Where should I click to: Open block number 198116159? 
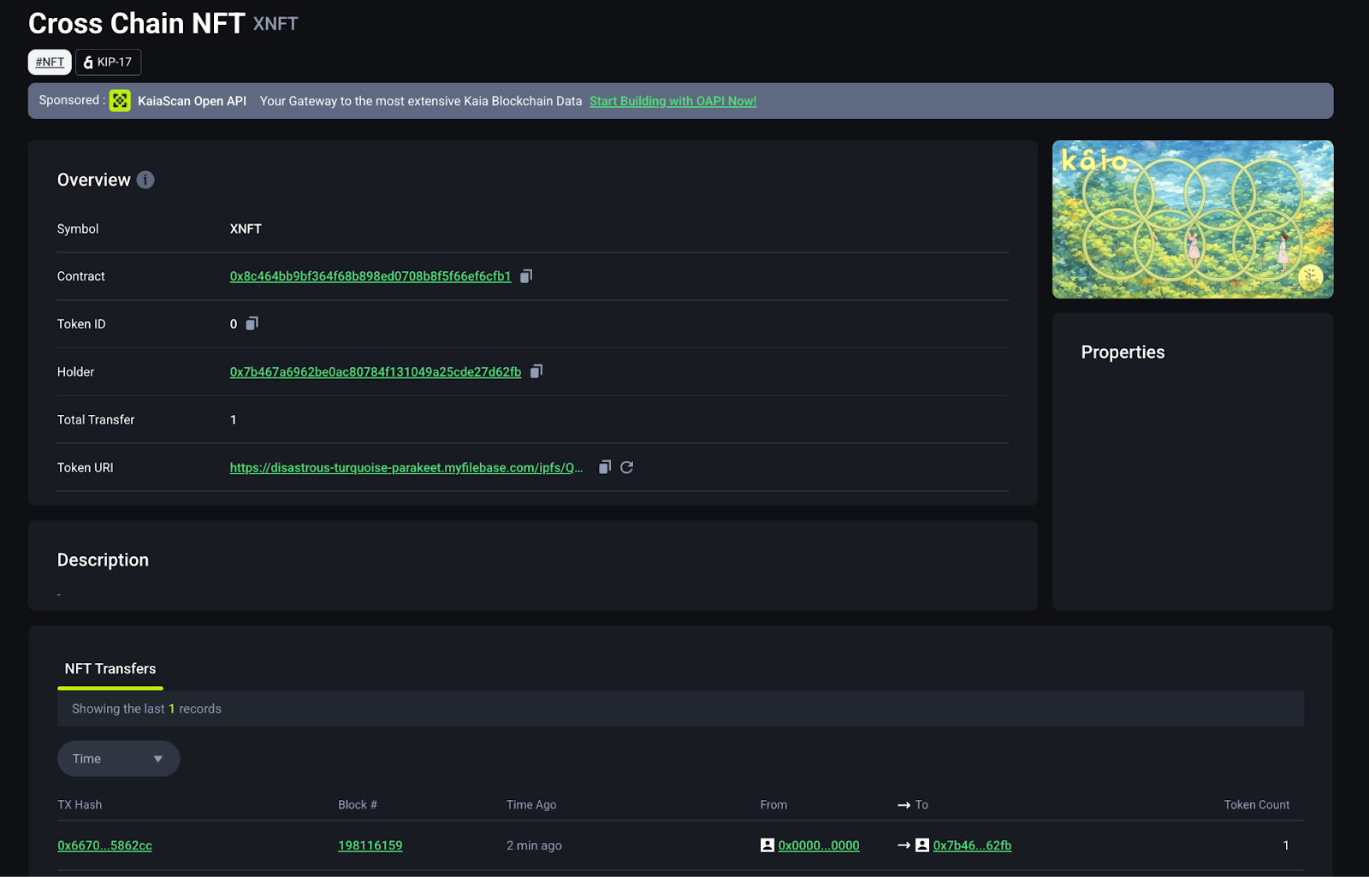pyautogui.click(x=370, y=845)
